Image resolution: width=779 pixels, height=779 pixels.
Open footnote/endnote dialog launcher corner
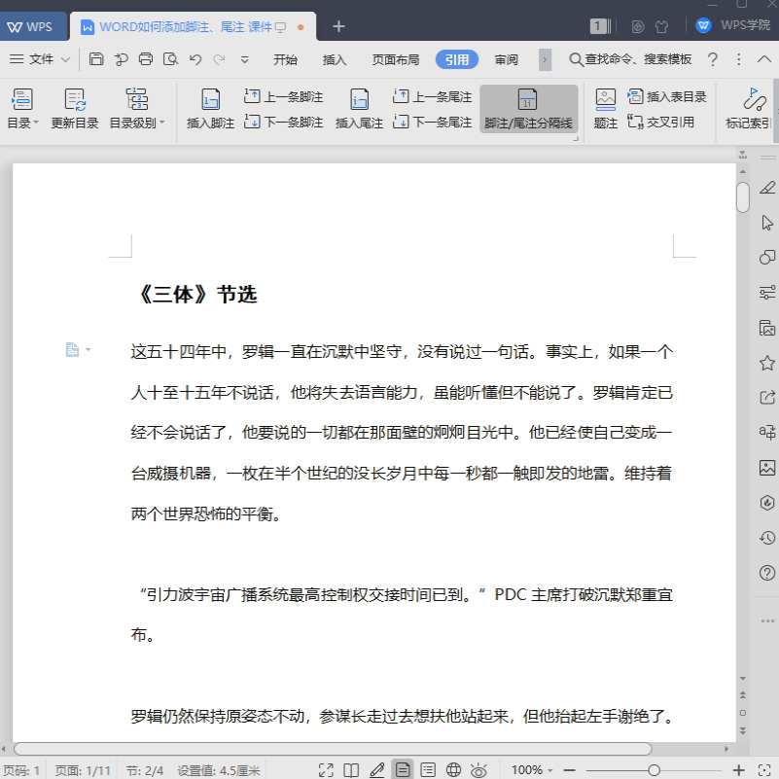click(576, 139)
